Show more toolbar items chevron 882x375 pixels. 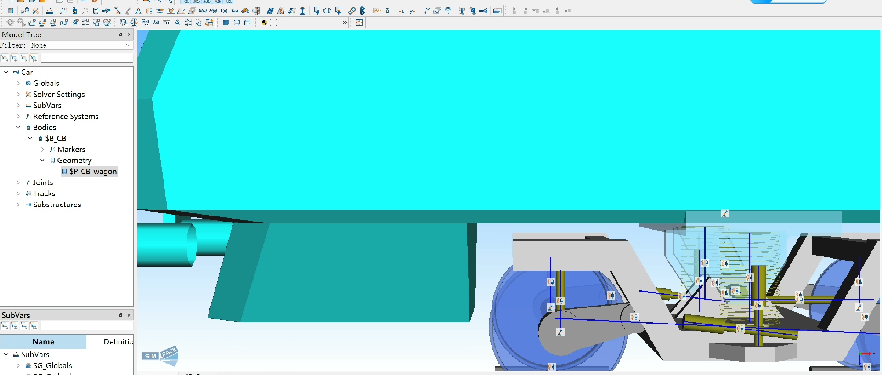click(345, 22)
